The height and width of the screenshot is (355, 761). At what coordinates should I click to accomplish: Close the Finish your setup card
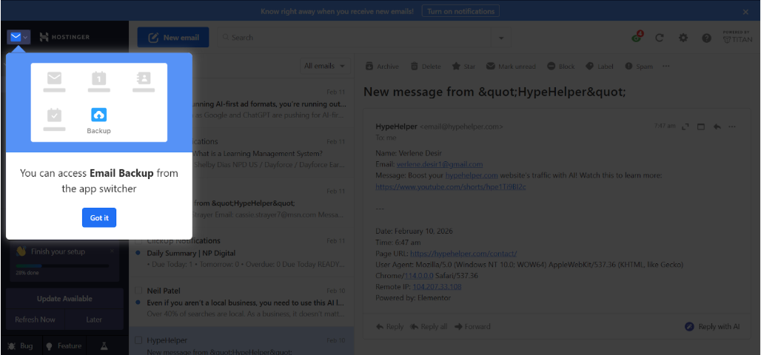(112, 251)
